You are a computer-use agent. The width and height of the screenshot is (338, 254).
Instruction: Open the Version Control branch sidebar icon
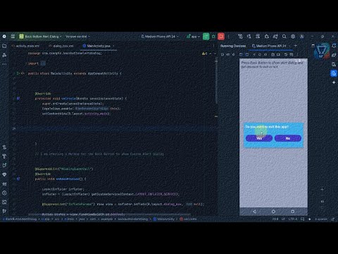coord(4,211)
